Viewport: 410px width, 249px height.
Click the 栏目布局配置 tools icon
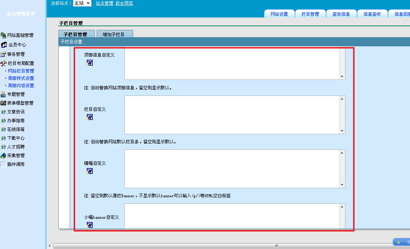[x=4, y=63]
